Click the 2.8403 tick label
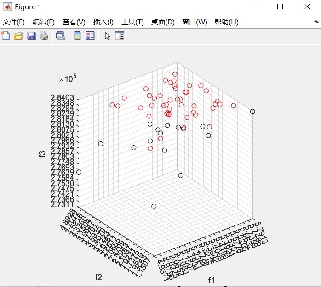The height and width of the screenshot is (287, 321). point(62,97)
